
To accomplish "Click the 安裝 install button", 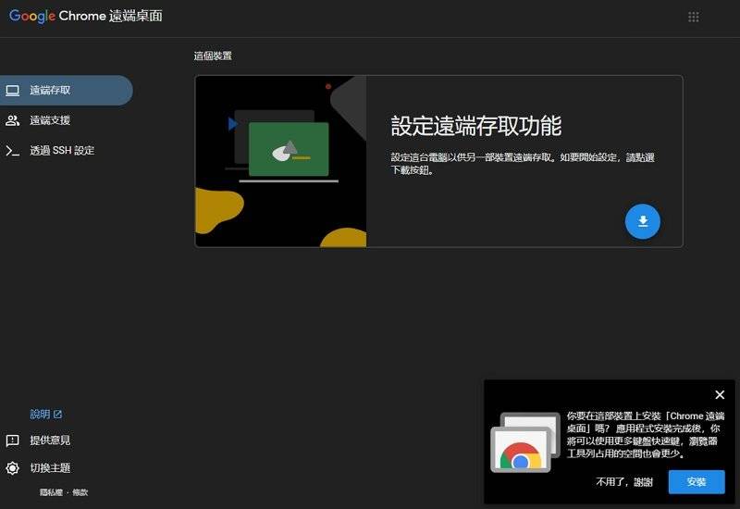I will (x=697, y=481).
